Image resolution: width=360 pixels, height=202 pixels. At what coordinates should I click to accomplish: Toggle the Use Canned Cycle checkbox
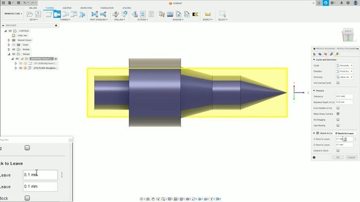click(338, 83)
